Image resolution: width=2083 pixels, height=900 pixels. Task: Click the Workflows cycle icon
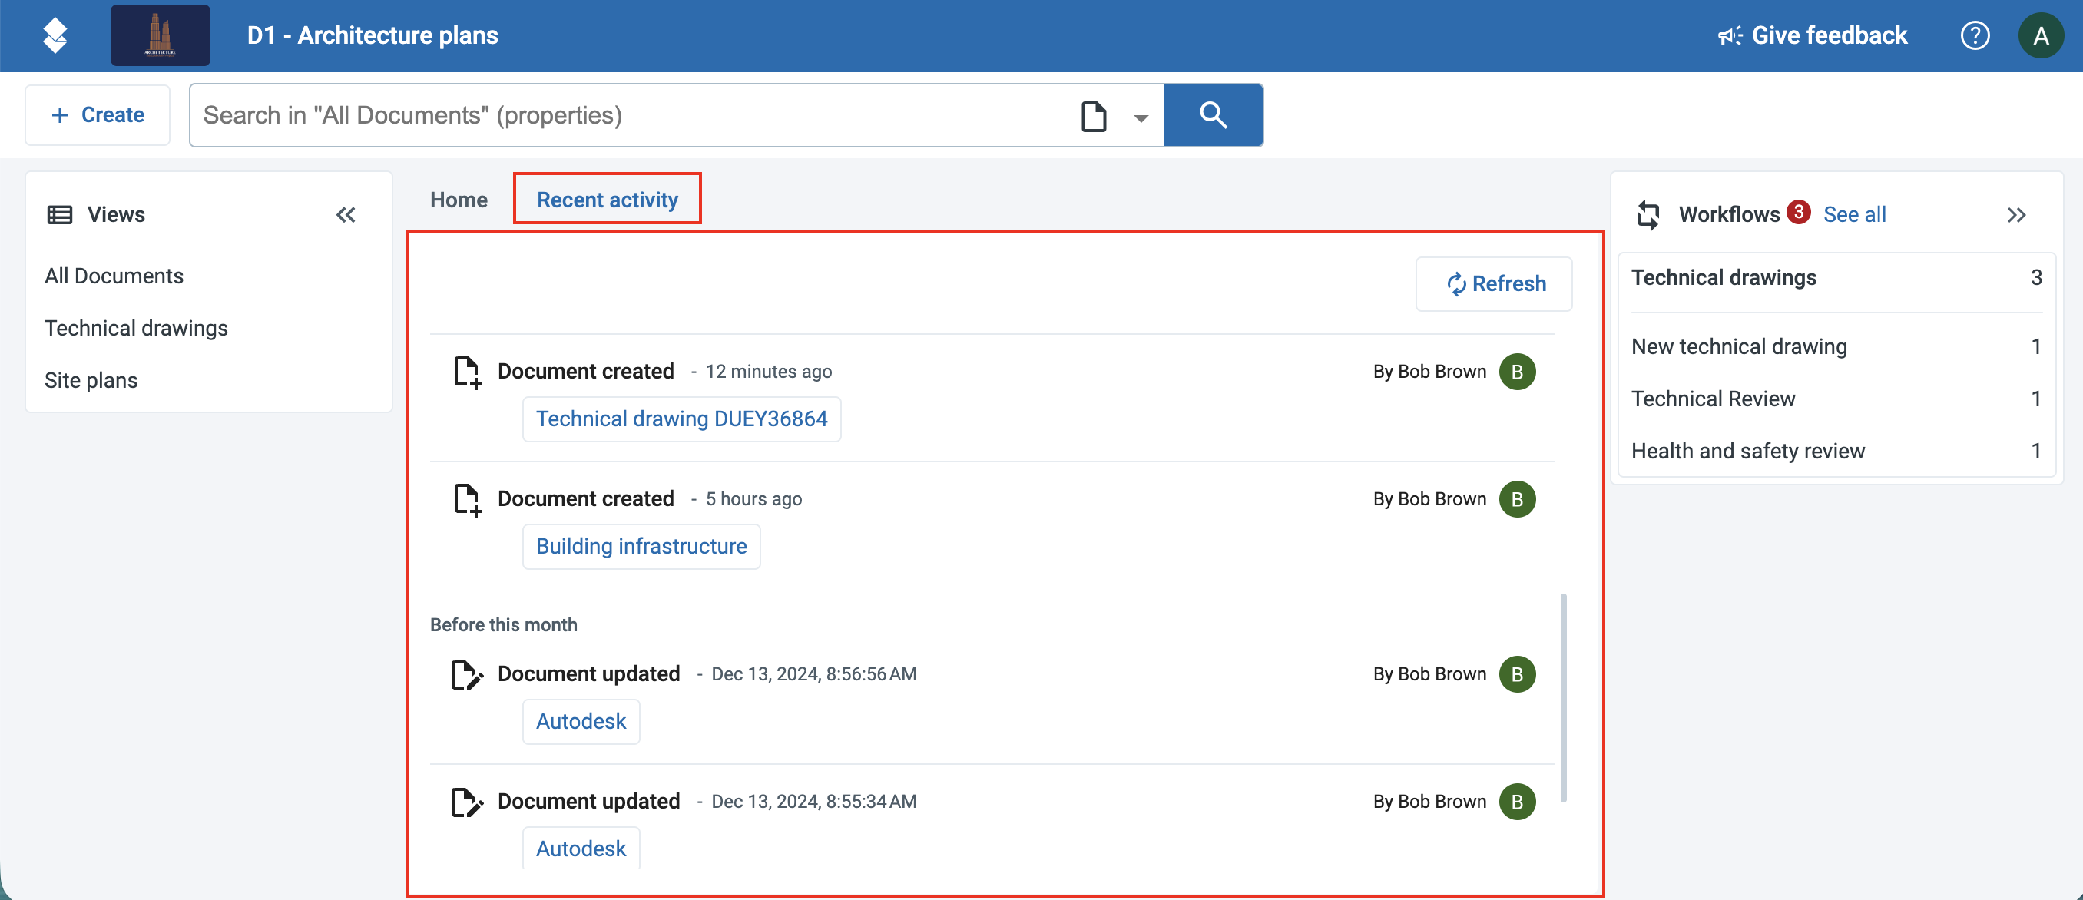point(1648,214)
